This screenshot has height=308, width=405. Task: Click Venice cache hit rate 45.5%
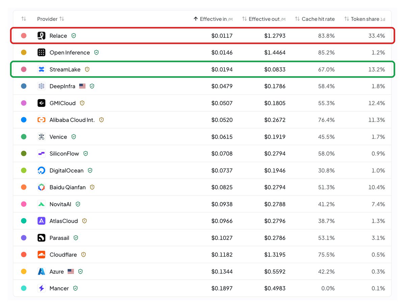326,137
